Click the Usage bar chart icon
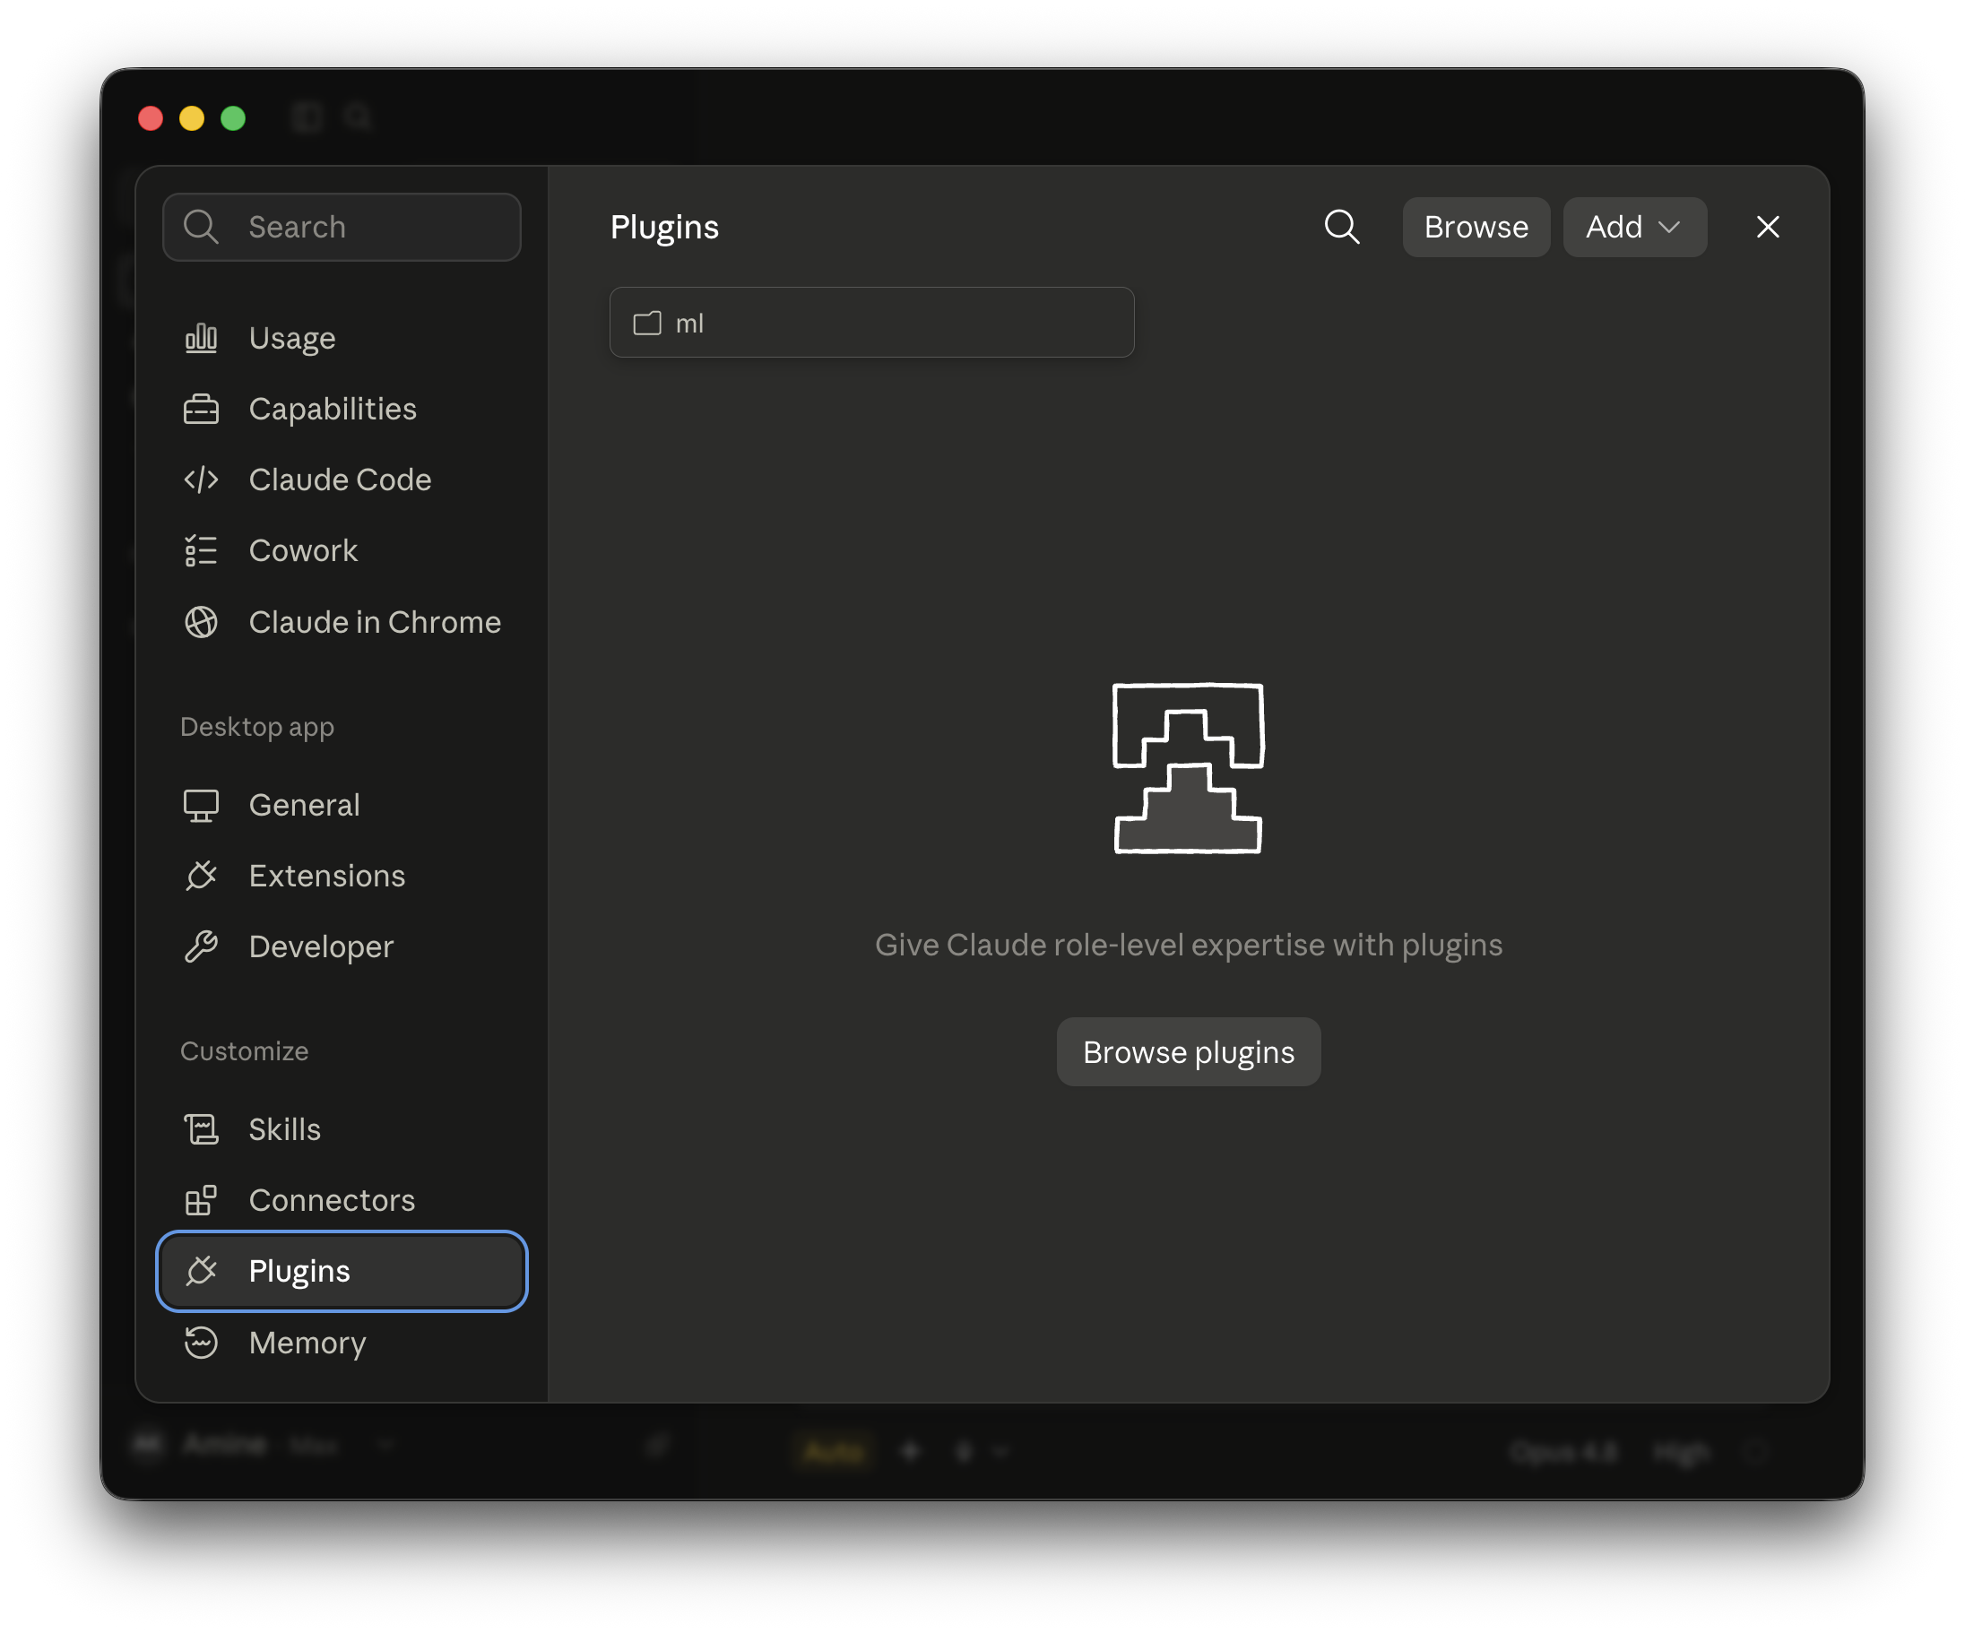This screenshot has width=1965, height=1633. tap(201, 338)
